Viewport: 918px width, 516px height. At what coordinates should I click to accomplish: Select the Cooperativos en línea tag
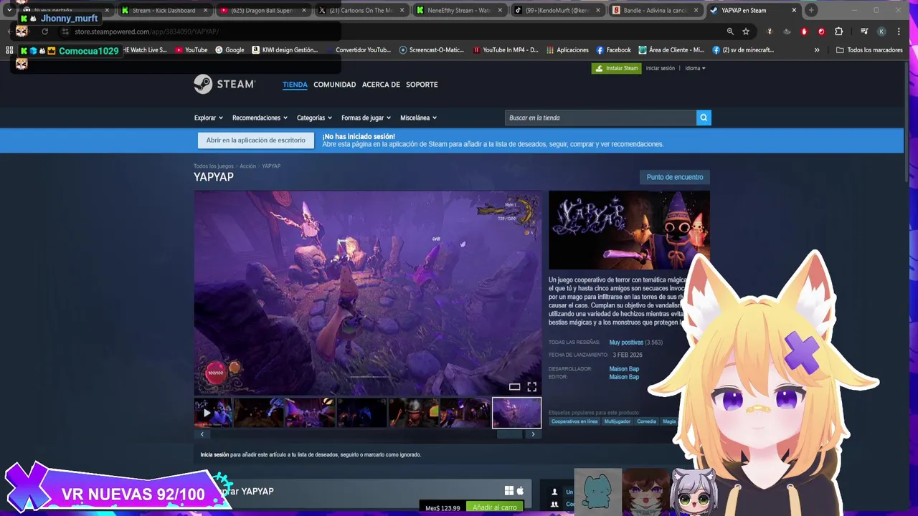[574, 421]
